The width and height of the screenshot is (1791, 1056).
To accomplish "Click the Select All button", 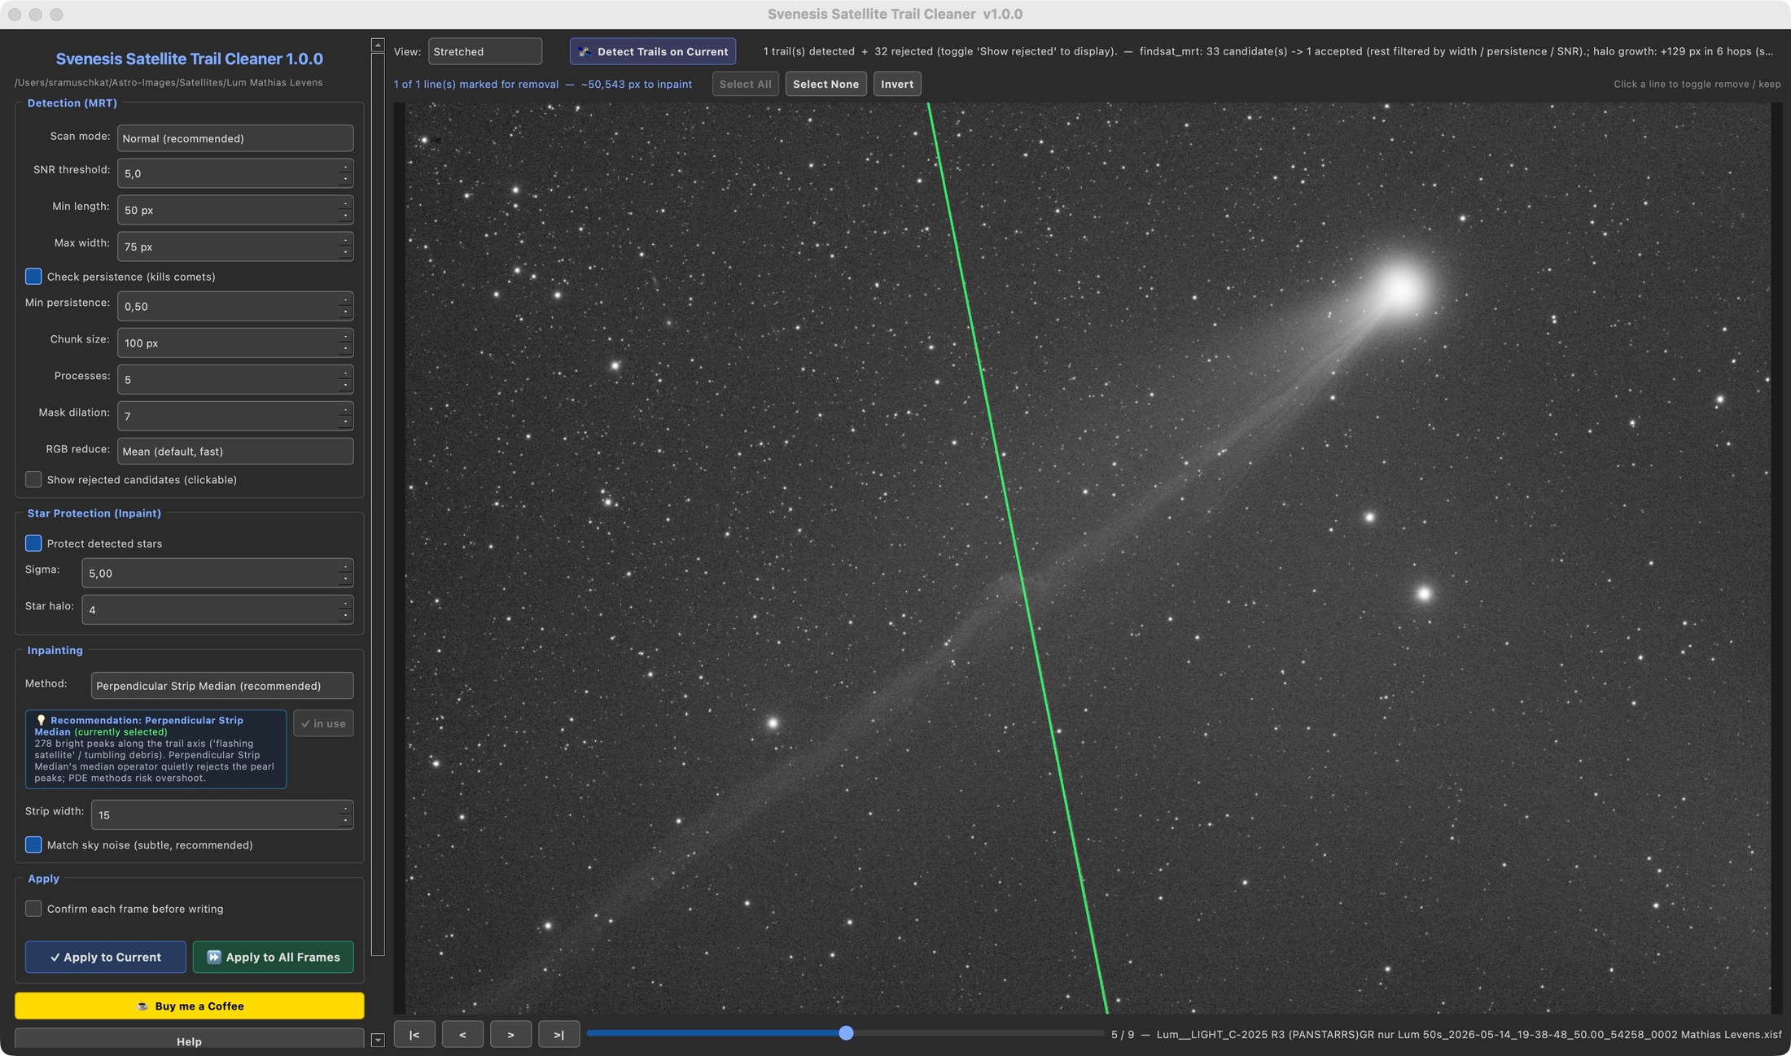I will pos(745,84).
